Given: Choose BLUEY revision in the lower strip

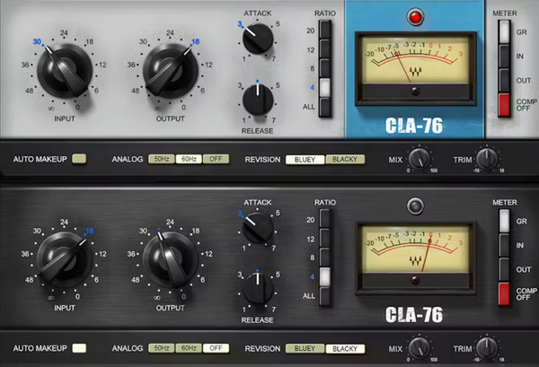Looking at the screenshot, I should 305,348.
